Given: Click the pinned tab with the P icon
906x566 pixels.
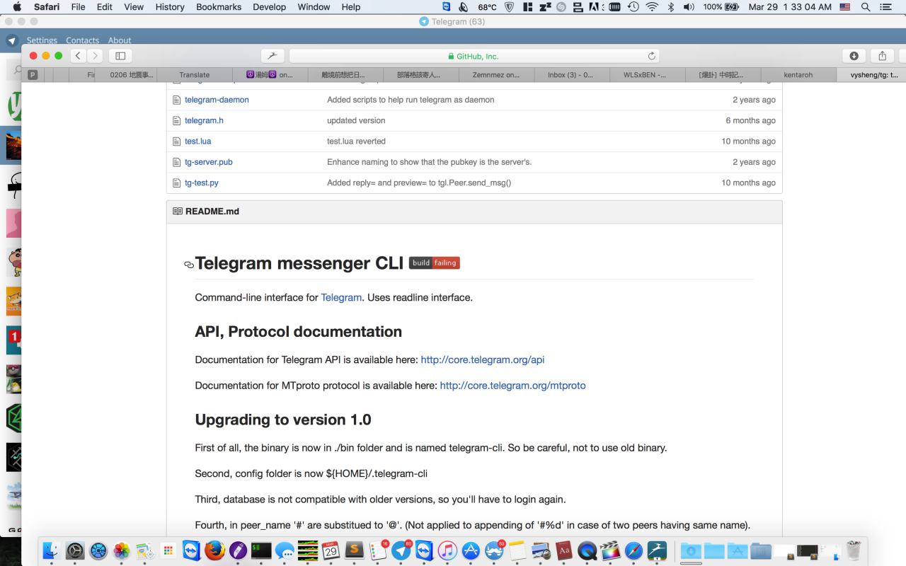Looking at the screenshot, I should click(33, 74).
